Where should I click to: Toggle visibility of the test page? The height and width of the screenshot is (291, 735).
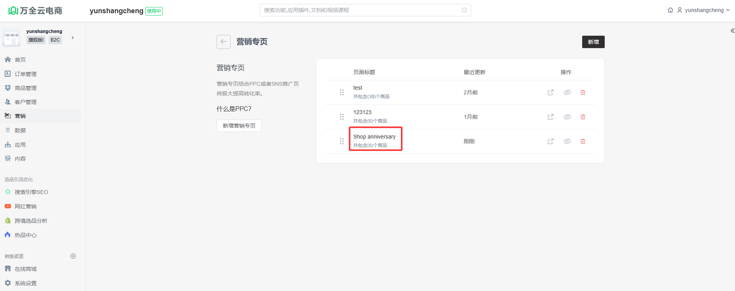pyautogui.click(x=567, y=92)
